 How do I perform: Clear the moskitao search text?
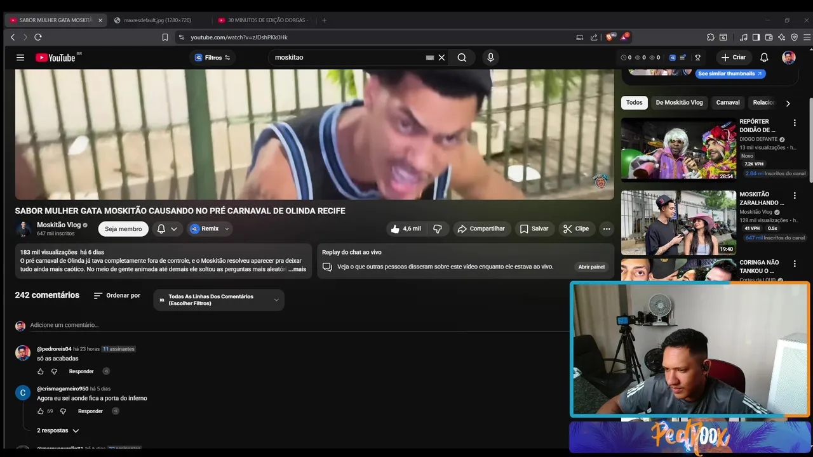pyautogui.click(x=441, y=58)
